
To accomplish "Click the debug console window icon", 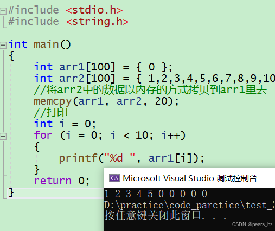I will (114, 178).
